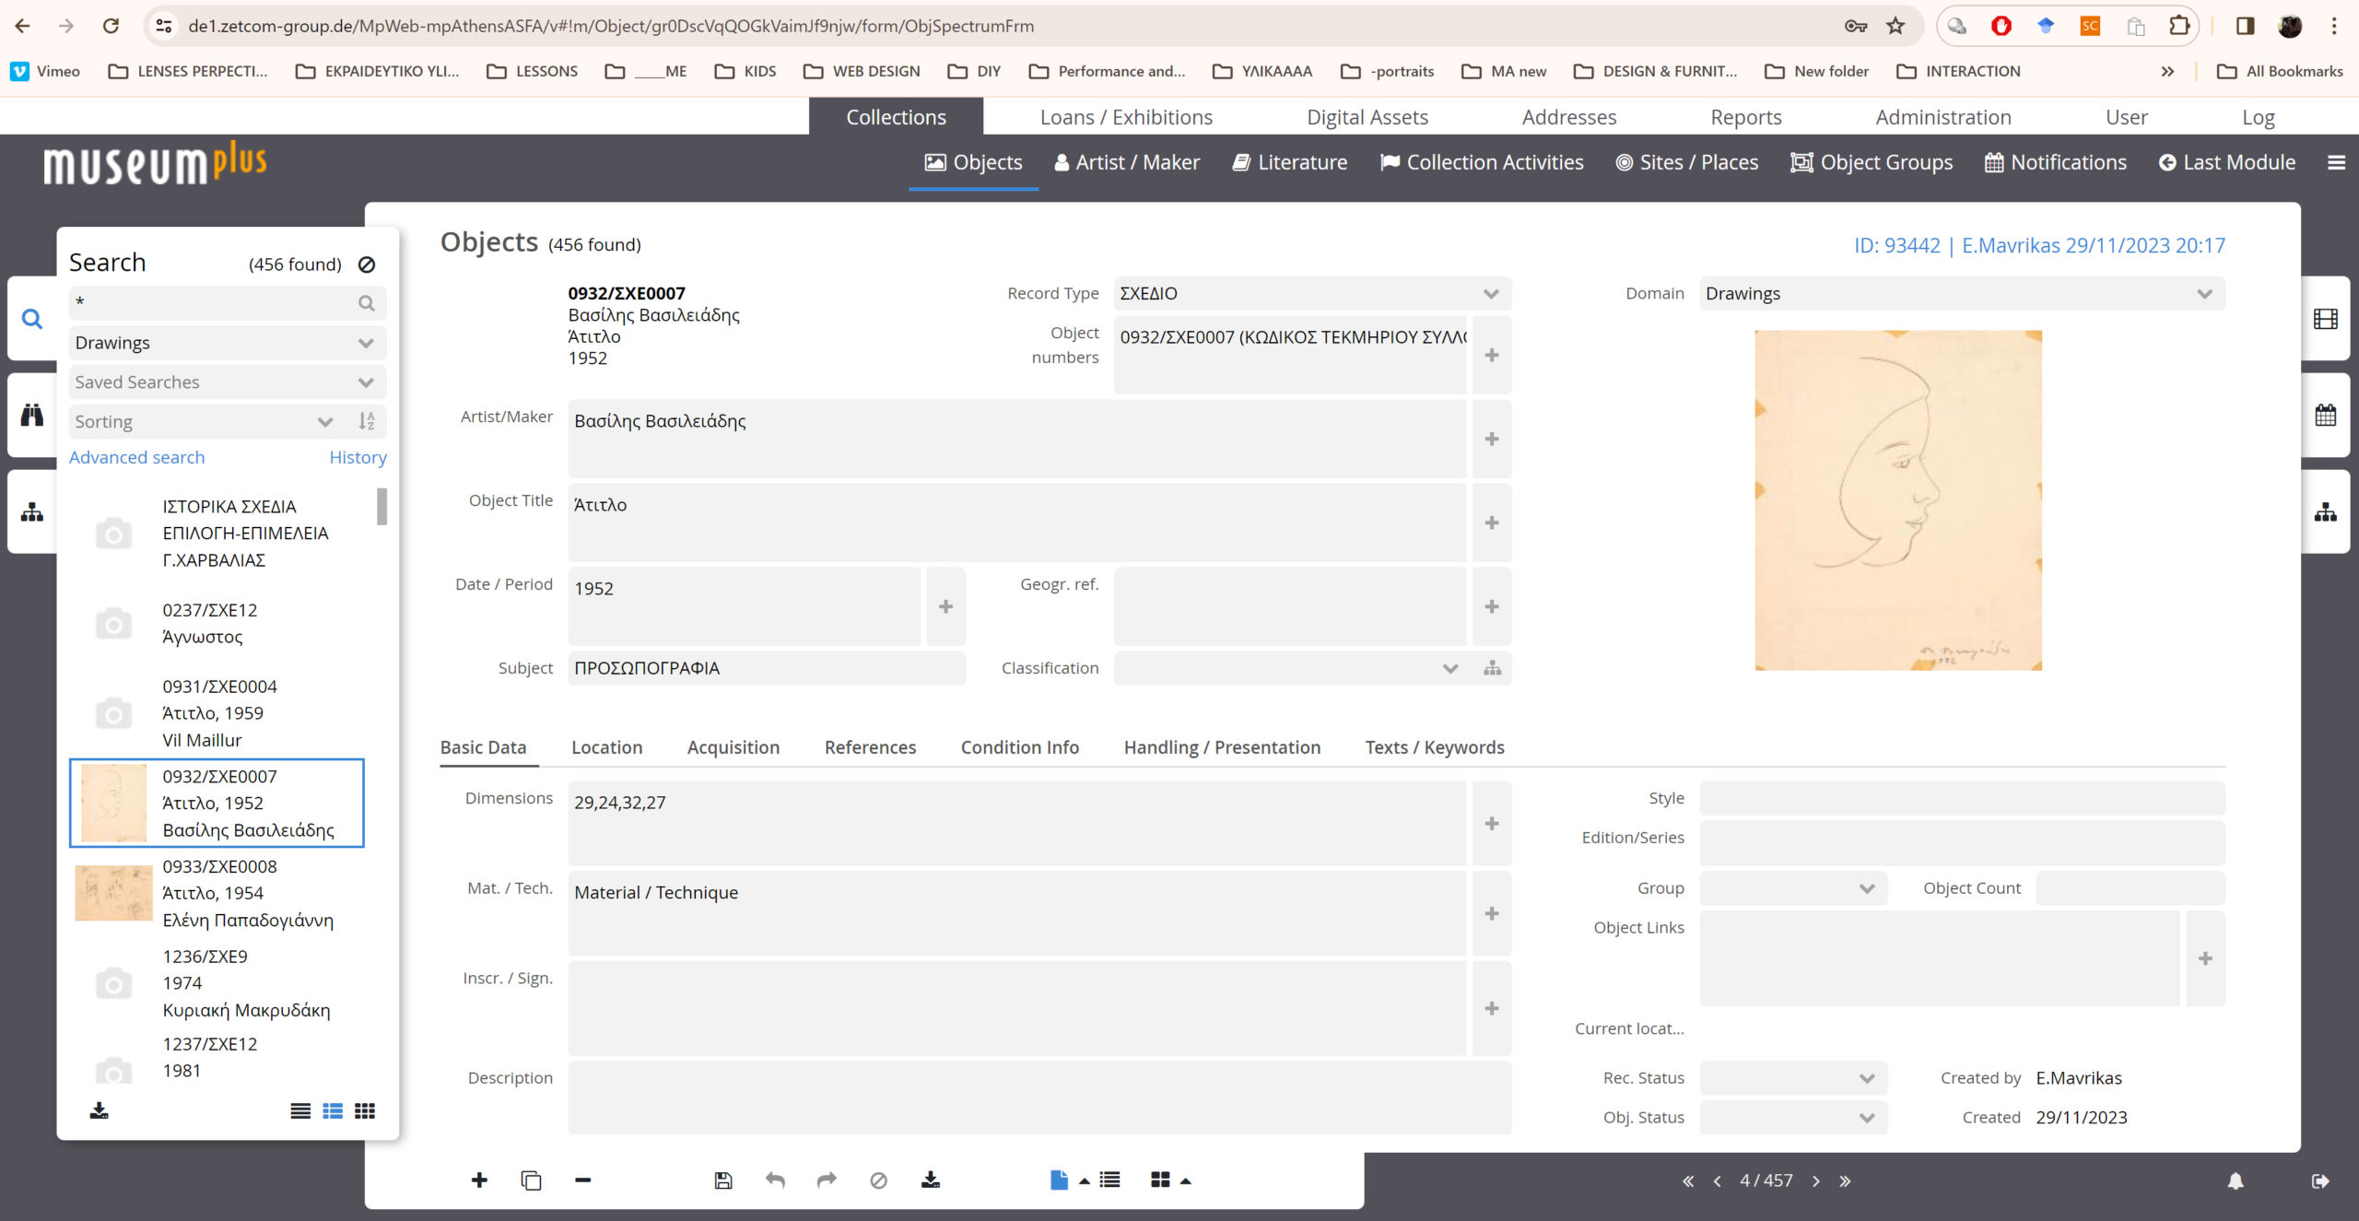This screenshot has height=1221, width=2359.
Task: Open the notifications bell icon
Action: (2236, 1181)
